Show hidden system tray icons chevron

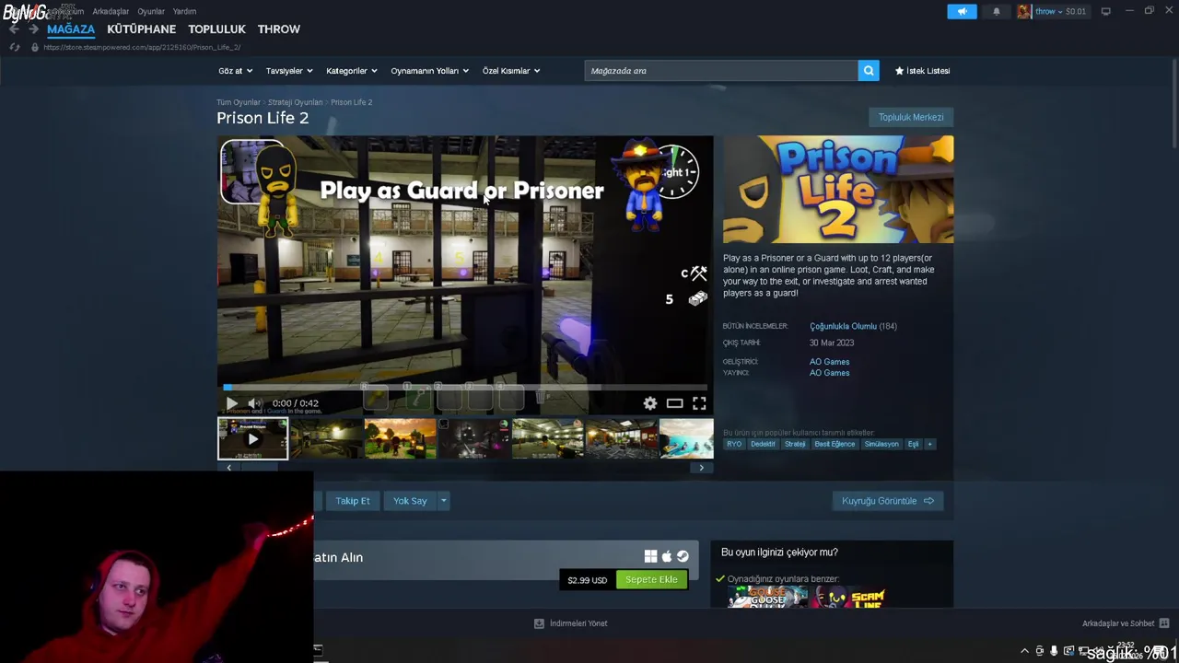1024,651
